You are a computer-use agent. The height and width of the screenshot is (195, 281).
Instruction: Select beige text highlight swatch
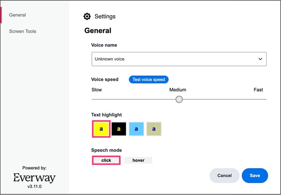point(154,129)
